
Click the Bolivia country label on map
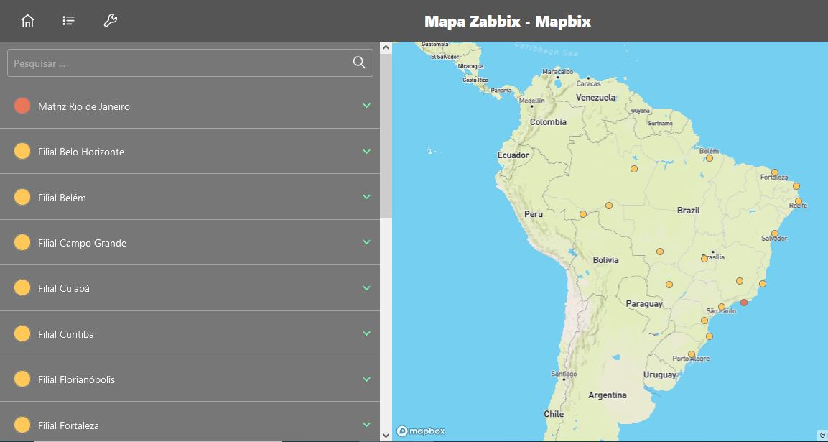pos(605,260)
